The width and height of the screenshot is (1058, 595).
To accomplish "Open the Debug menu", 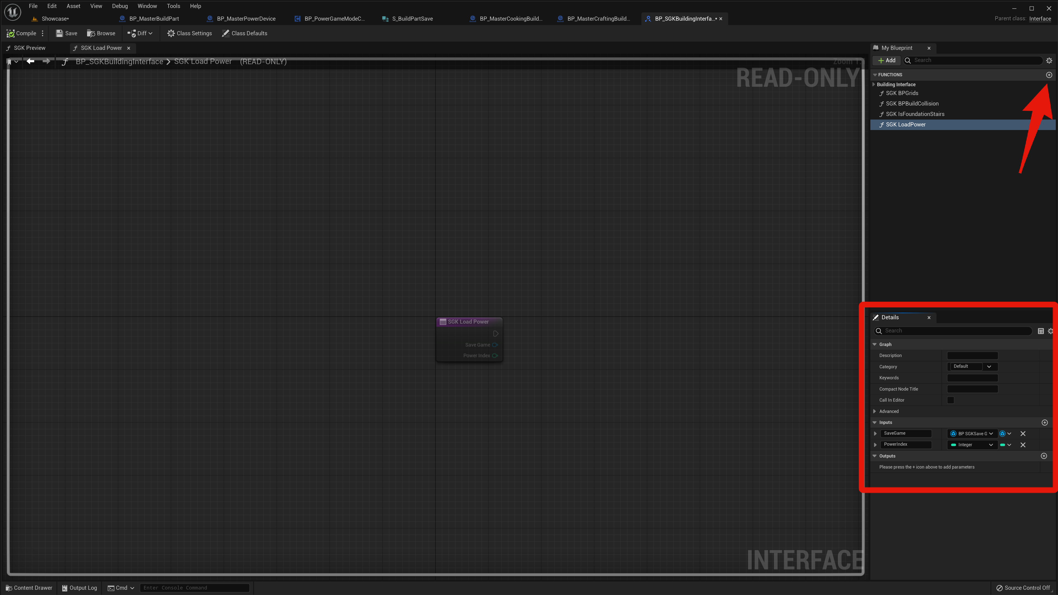I will click(120, 6).
